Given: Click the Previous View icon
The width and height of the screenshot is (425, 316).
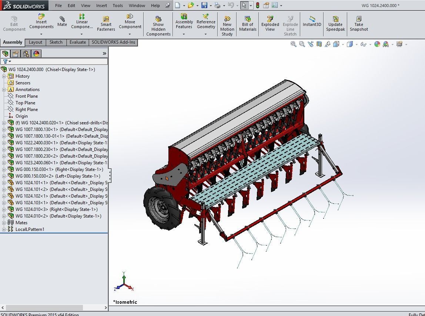Looking at the screenshot, I should [x=311, y=44].
